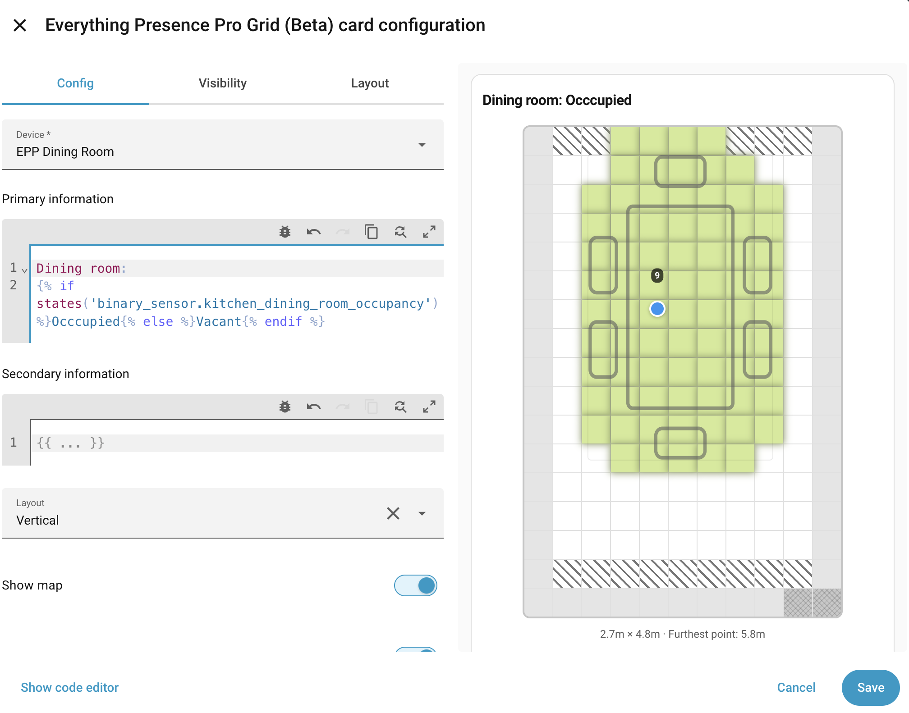
Task: Redo in Primary information editor
Action: point(343,232)
